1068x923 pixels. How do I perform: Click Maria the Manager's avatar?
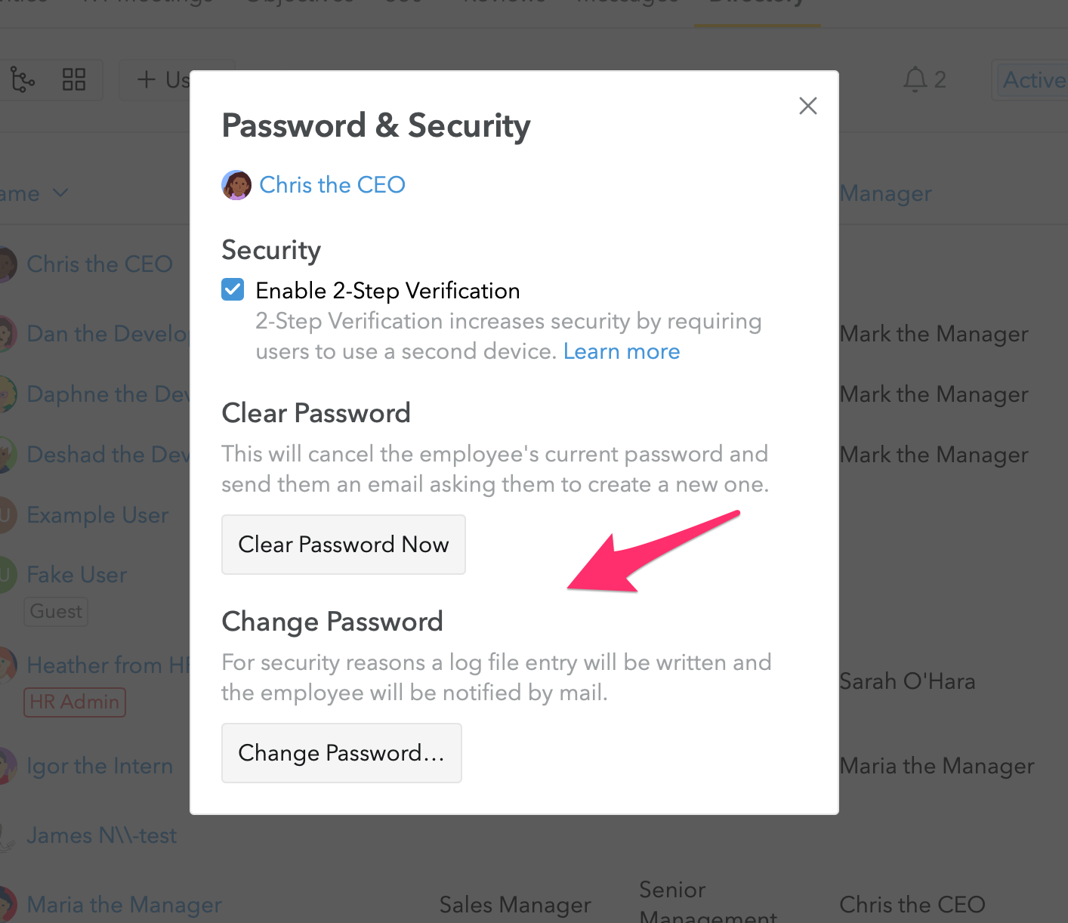click(6, 904)
